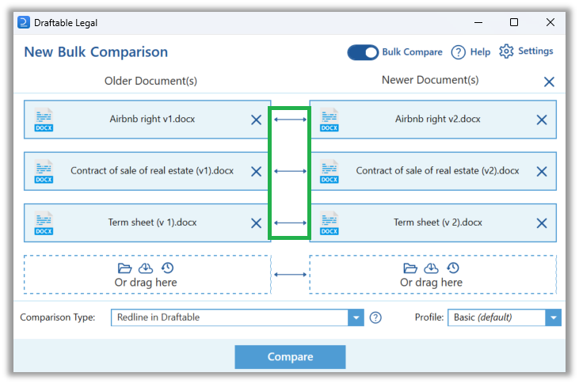Image resolution: width=579 pixels, height=384 pixels.
Task: Select Contract of sale of real estate (v1).docx name
Action: (x=152, y=170)
